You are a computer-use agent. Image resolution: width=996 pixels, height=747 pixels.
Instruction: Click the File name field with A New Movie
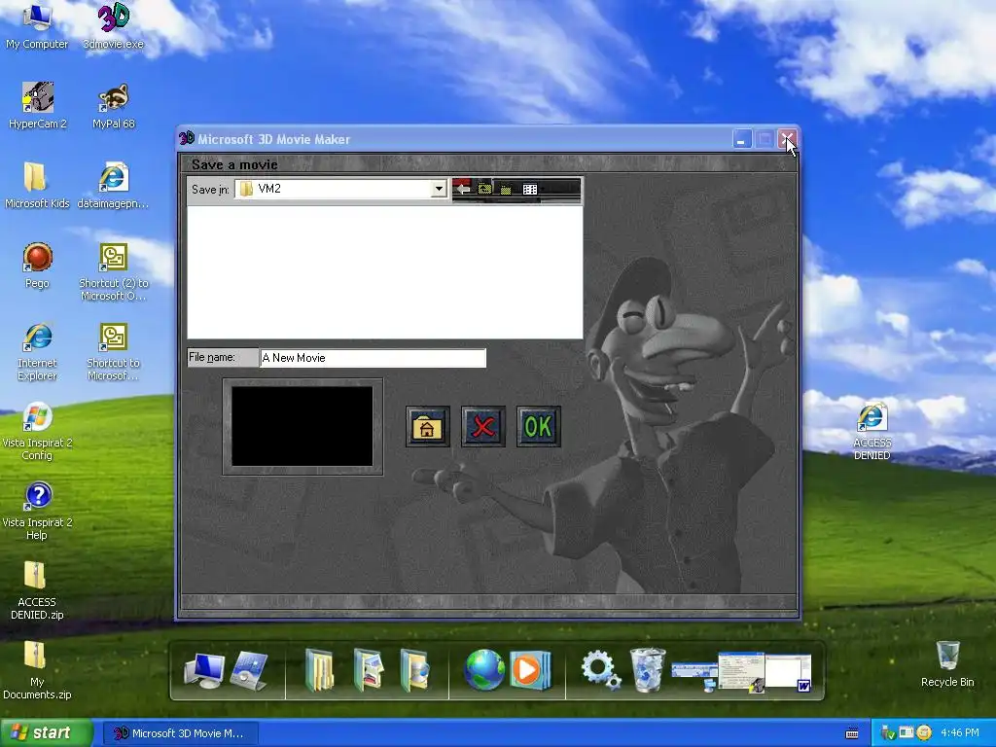(373, 358)
